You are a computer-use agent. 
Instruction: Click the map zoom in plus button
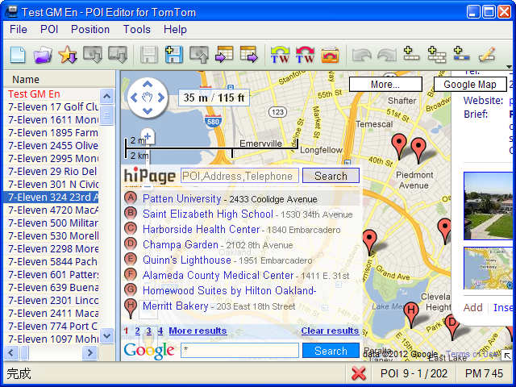(x=148, y=136)
